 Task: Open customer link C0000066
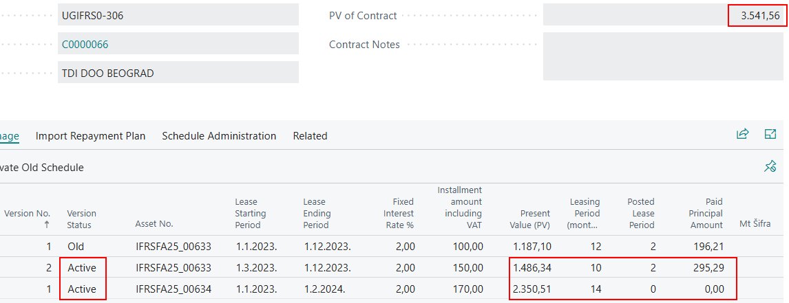click(85, 44)
